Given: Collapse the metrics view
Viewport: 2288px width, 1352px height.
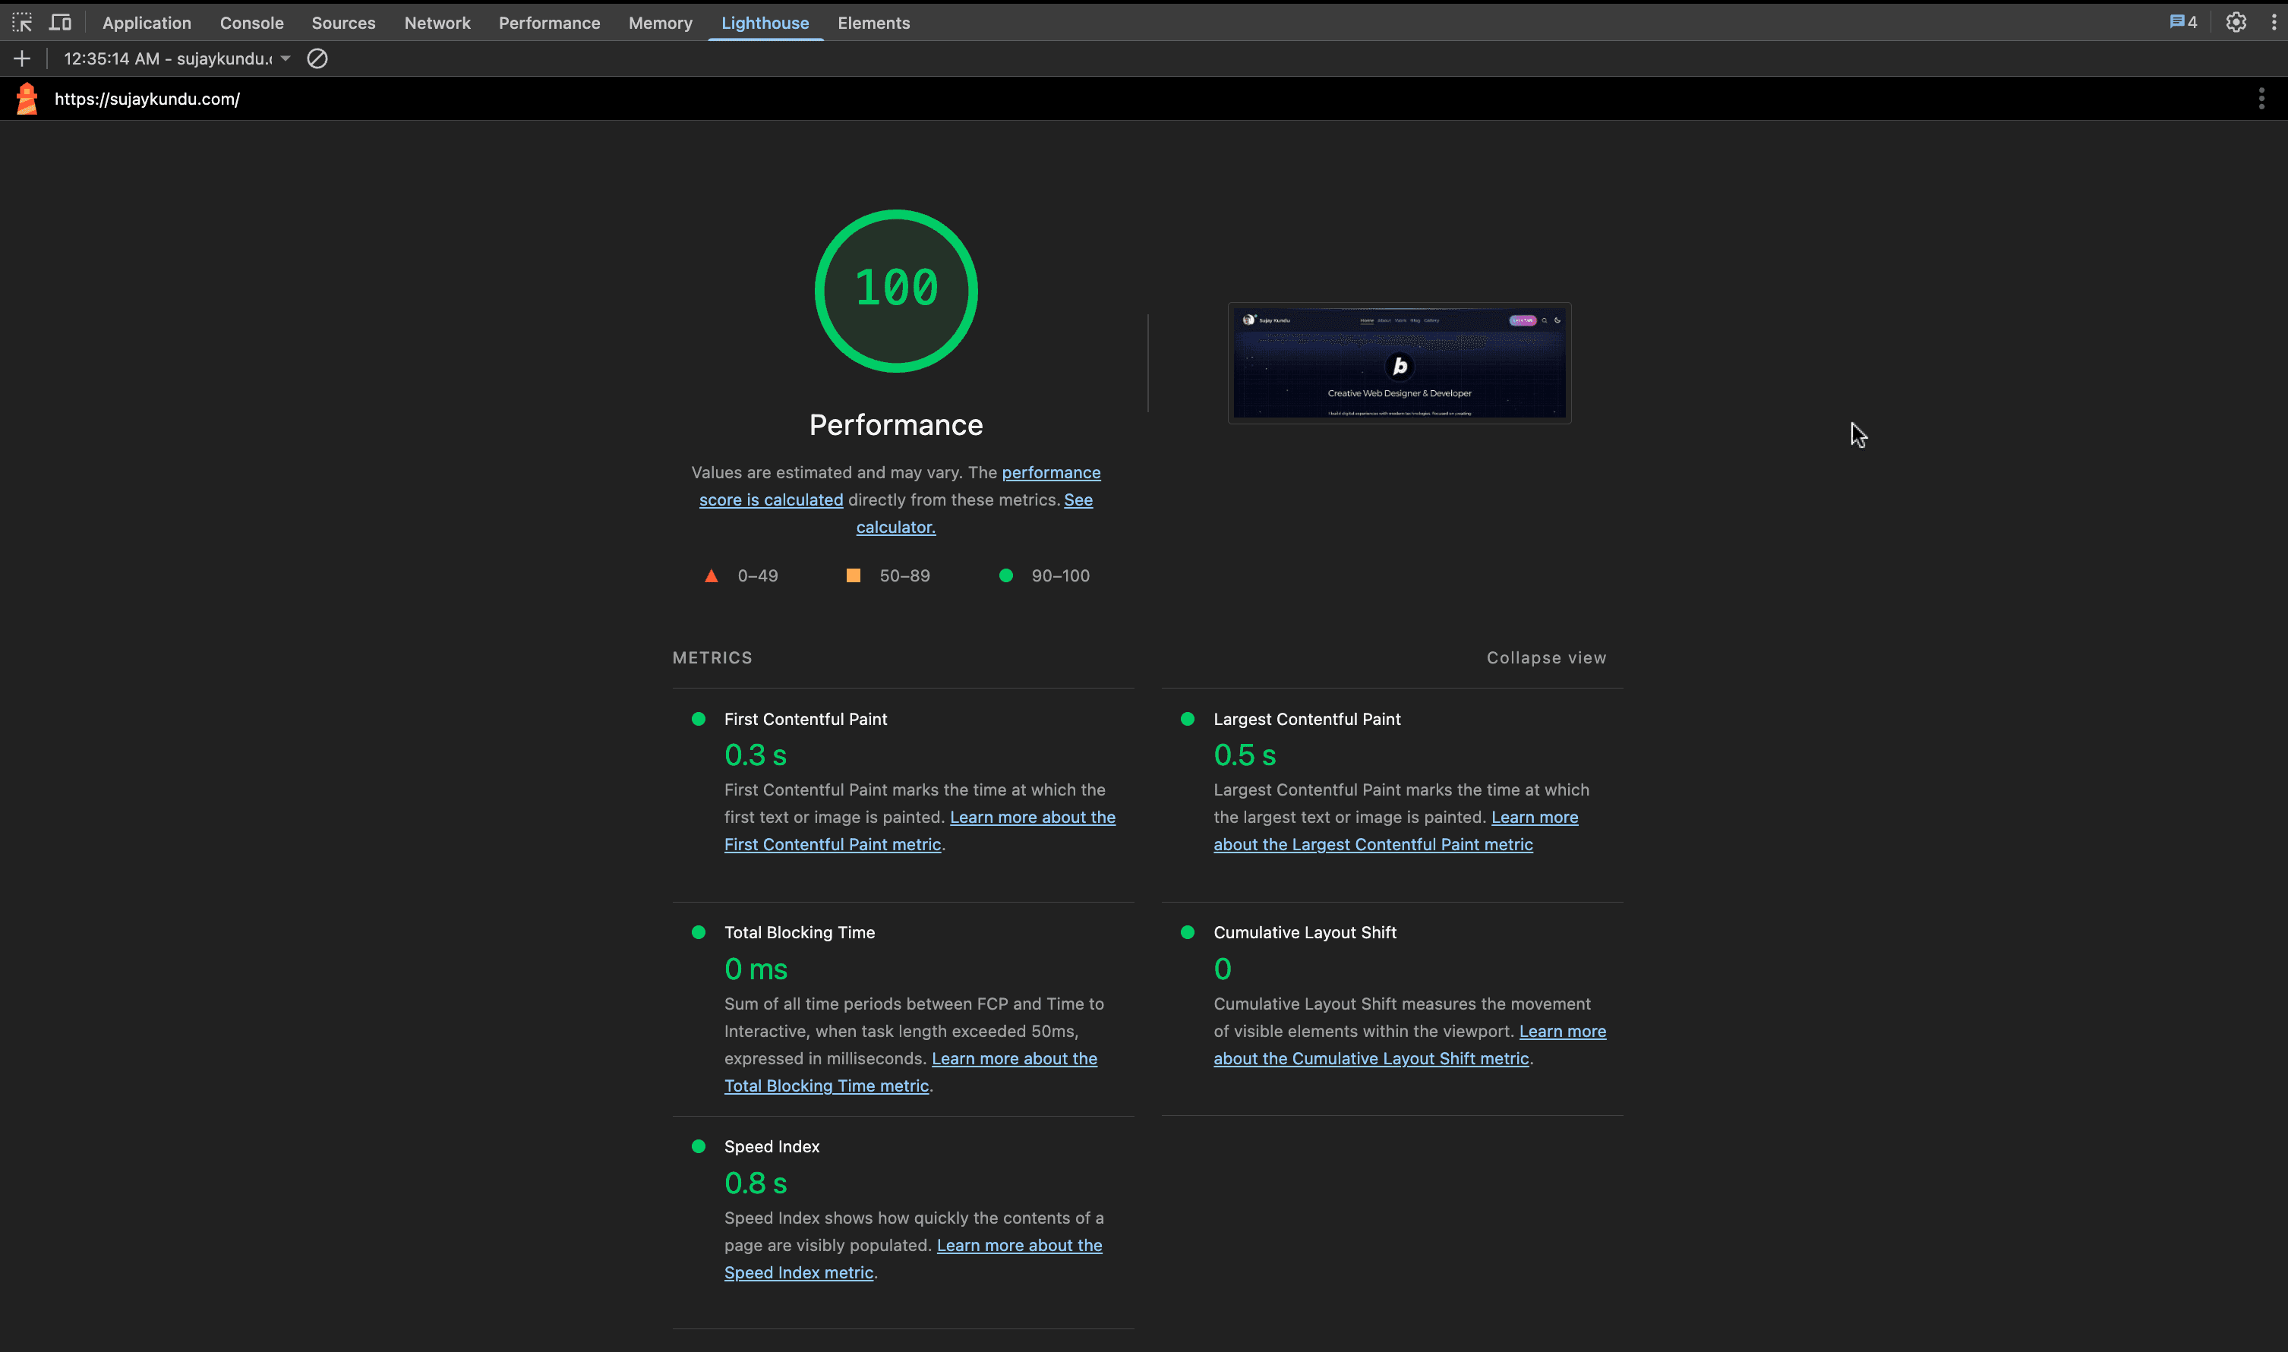Looking at the screenshot, I should [x=1545, y=657].
